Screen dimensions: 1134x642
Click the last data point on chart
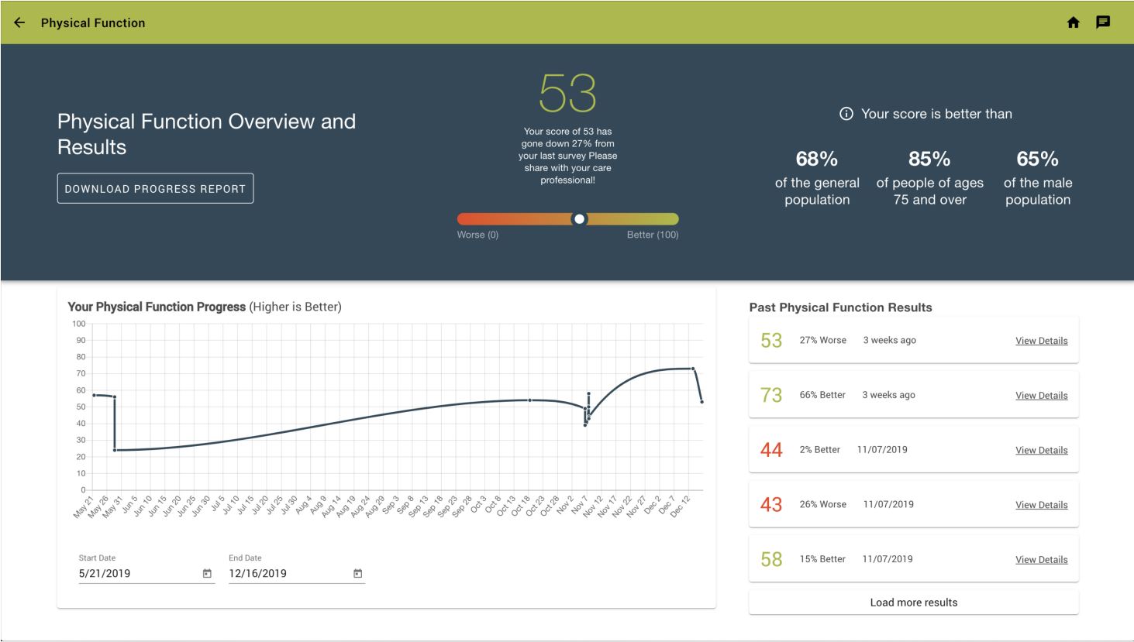(701, 401)
